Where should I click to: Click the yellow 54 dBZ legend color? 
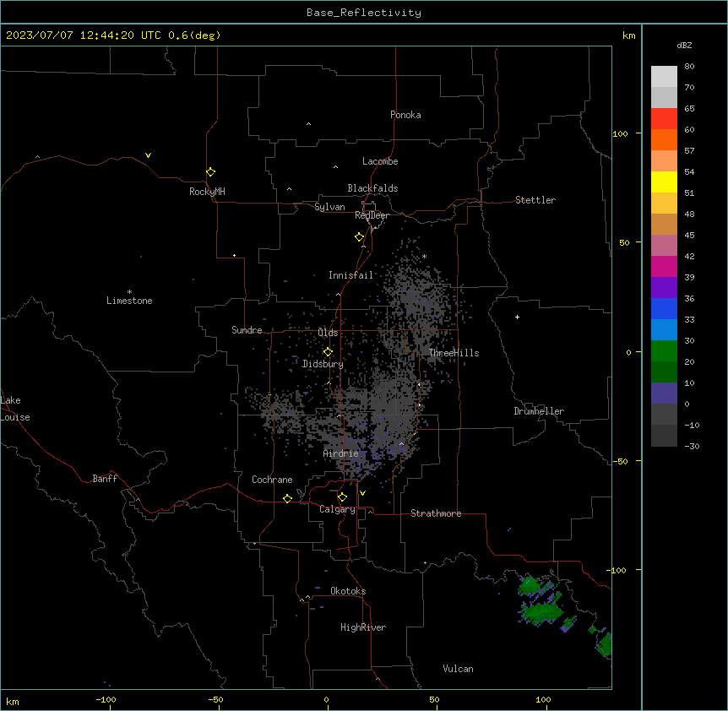(x=664, y=182)
